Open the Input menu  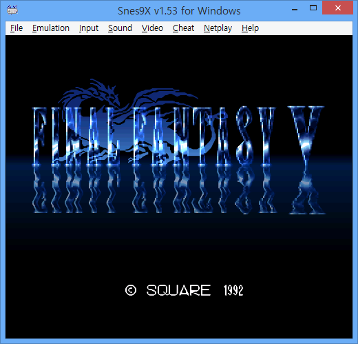pyautogui.click(x=89, y=28)
